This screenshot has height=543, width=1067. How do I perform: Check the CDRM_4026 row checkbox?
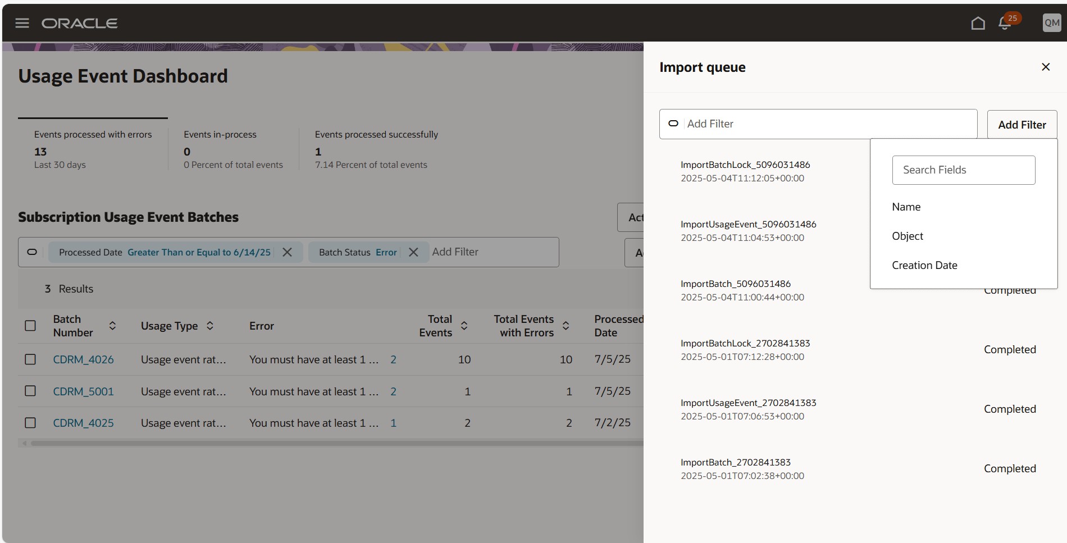30,359
